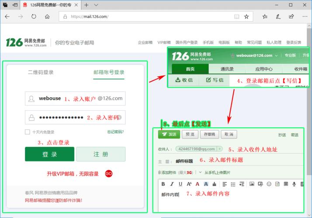The width and height of the screenshot is (312, 218).
Task: Click the 密送 link
Action: [295, 135]
